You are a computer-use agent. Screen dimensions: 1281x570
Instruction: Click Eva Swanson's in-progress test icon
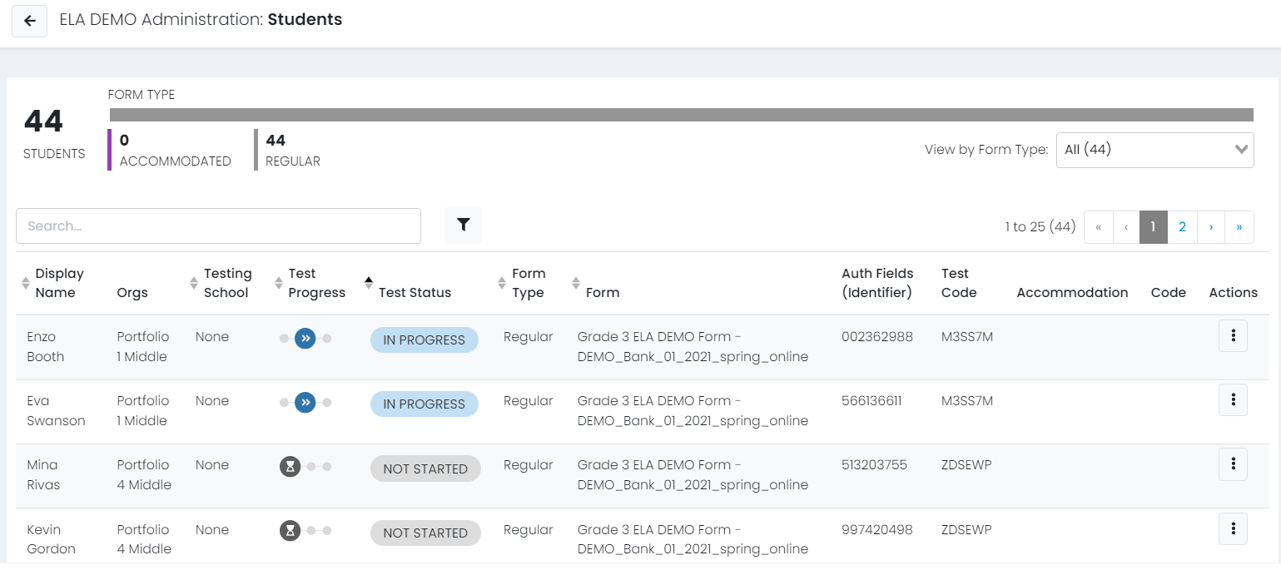tap(305, 402)
